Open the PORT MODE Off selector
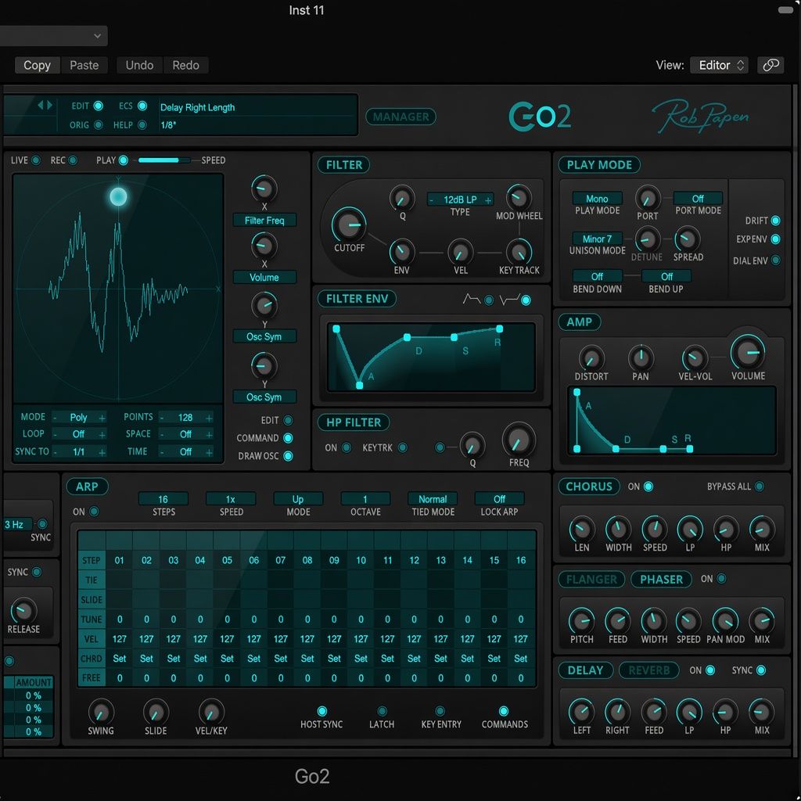 point(697,198)
